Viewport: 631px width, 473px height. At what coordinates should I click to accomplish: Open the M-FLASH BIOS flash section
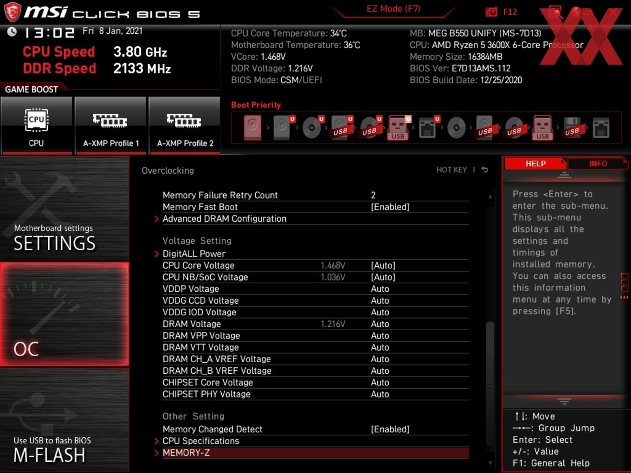point(64,420)
